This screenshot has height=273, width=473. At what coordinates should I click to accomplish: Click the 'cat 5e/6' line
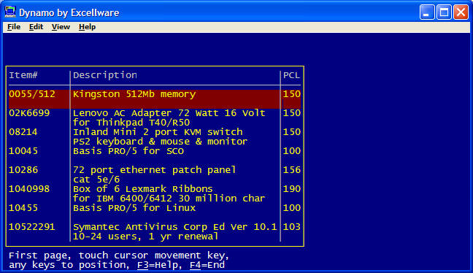point(96,180)
